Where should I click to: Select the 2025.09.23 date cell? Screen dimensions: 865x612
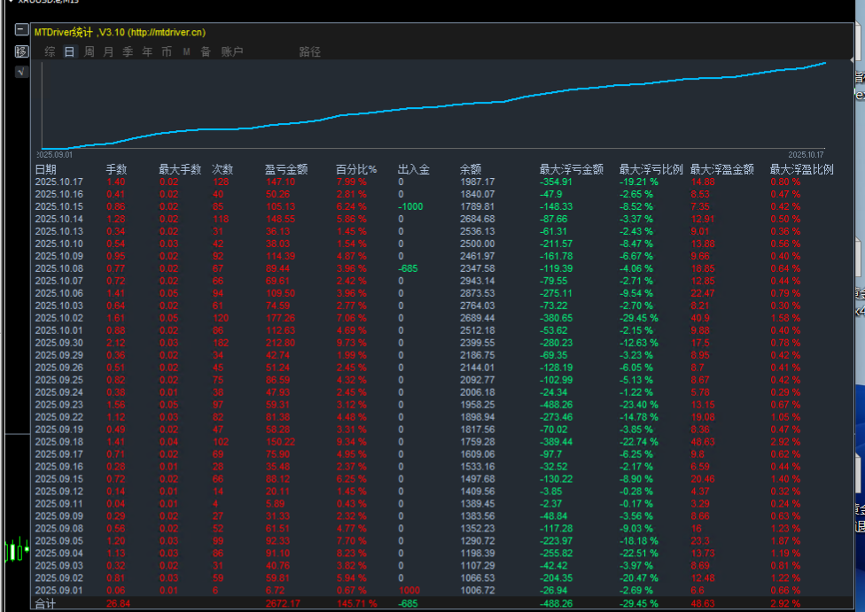[59, 405]
